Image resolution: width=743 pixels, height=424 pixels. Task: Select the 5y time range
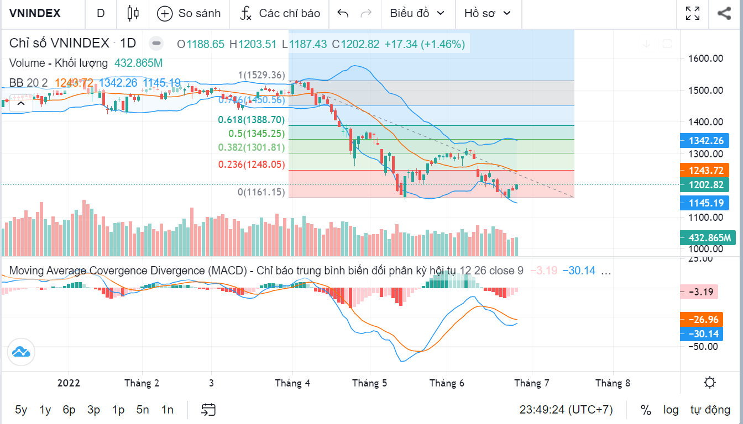pyautogui.click(x=21, y=410)
